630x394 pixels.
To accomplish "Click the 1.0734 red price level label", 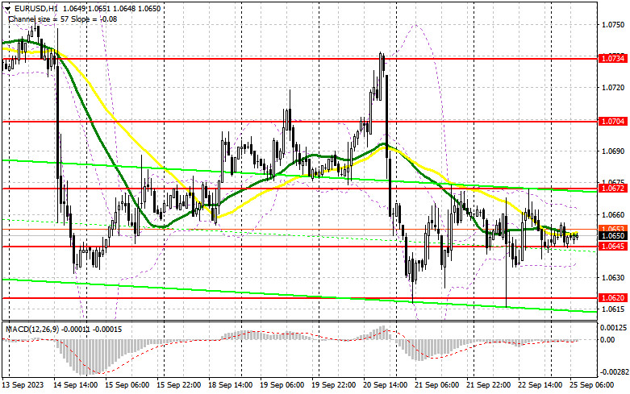I will (613, 59).
